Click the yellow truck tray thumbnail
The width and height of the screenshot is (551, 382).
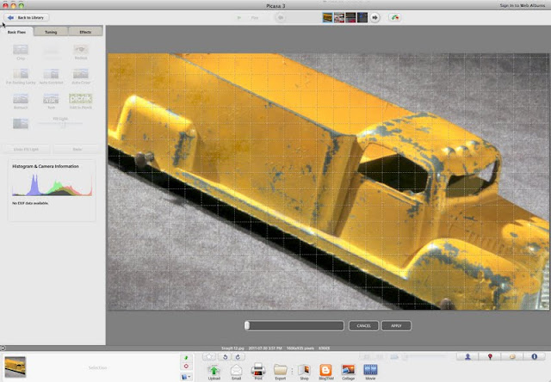coord(15,367)
